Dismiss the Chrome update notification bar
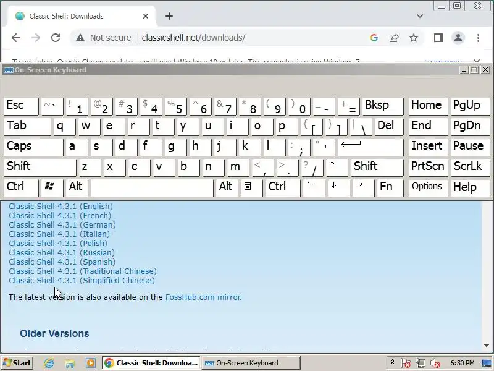This screenshot has height=371, width=494. pyautogui.click(x=477, y=60)
